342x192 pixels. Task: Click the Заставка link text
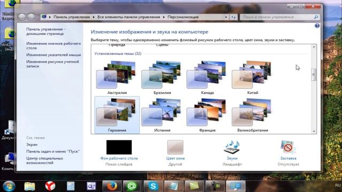[x=288, y=158]
